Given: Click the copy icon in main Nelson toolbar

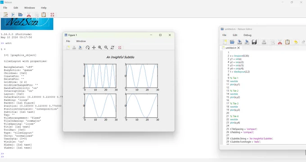Looking at the screenshot, I should [x=36, y=15].
